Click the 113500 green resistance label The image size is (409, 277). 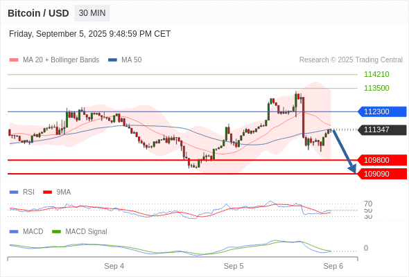(376, 88)
